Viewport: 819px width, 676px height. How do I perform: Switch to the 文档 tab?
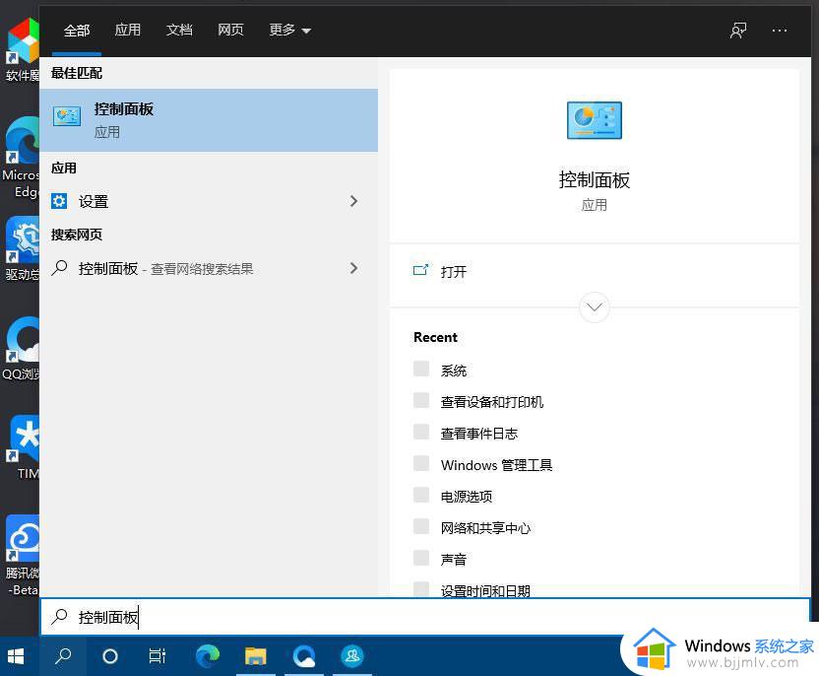coord(179,30)
